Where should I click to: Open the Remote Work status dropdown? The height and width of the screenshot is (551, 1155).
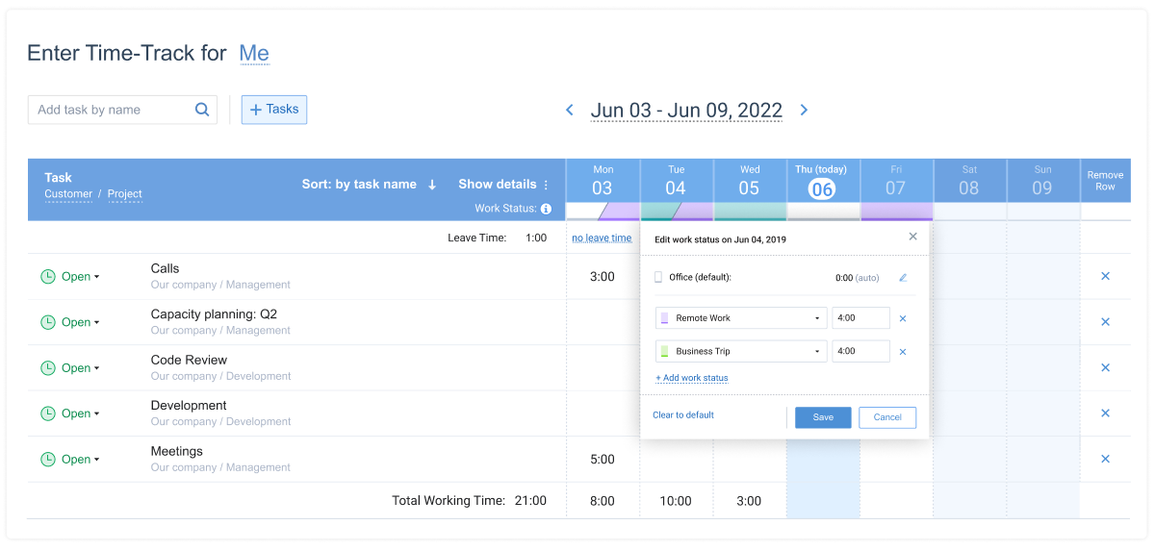(741, 318)
